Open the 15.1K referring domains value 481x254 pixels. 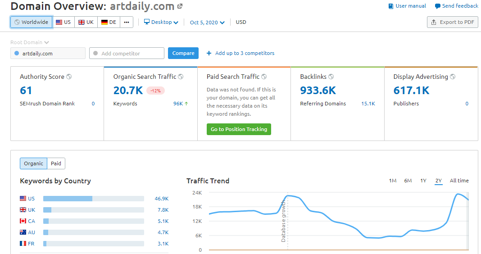(x=368, y=104)
